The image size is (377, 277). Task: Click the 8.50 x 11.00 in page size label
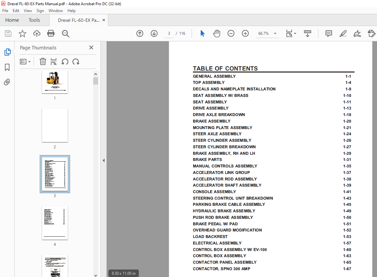pos(123,273)
